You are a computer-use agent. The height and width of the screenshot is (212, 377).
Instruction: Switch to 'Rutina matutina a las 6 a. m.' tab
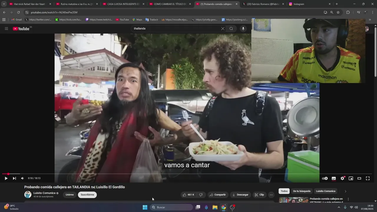77,4
